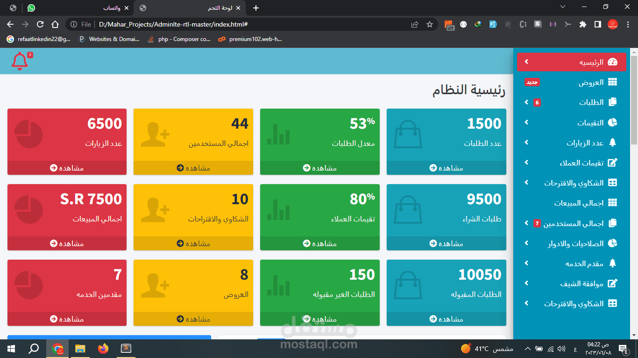Open Windows notification center icon

point(623,348)
